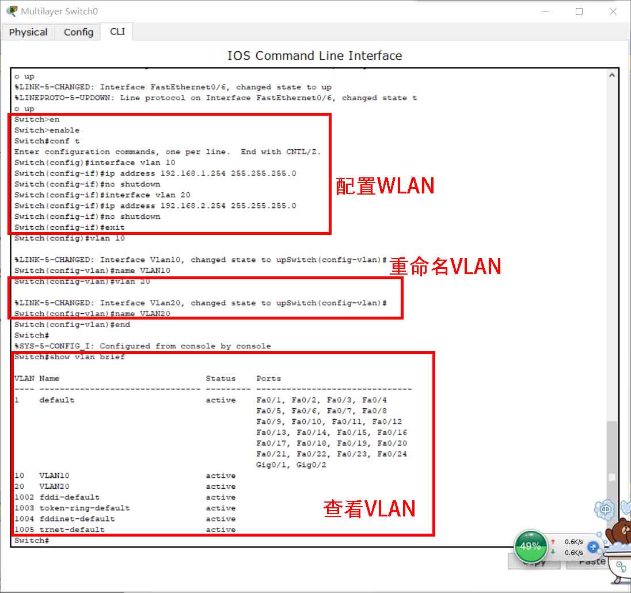Screen dimensions: 631x593
Task: Minimize the Multilayer Switch0 window
Action: coord(546,12)
